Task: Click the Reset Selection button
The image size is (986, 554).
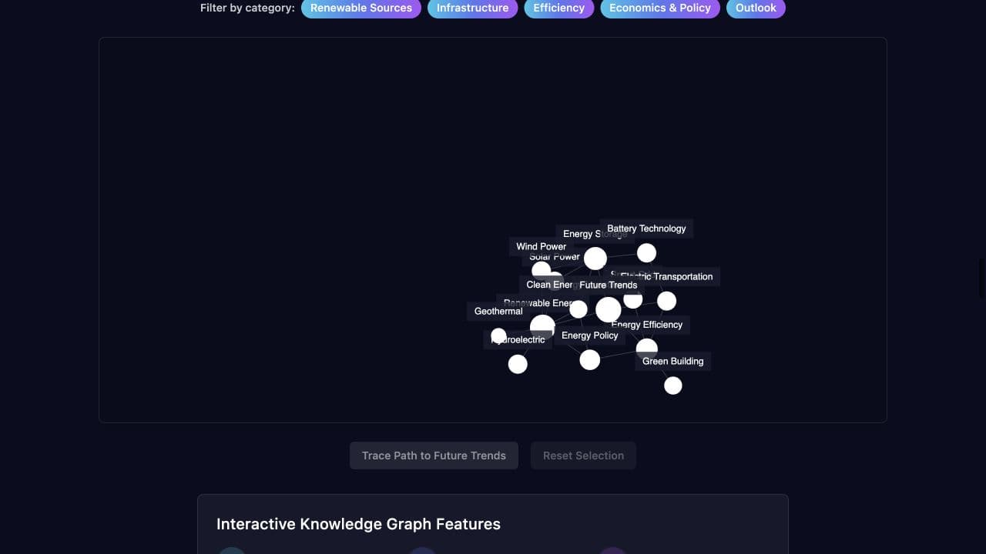Action: [x=583, y=456]
